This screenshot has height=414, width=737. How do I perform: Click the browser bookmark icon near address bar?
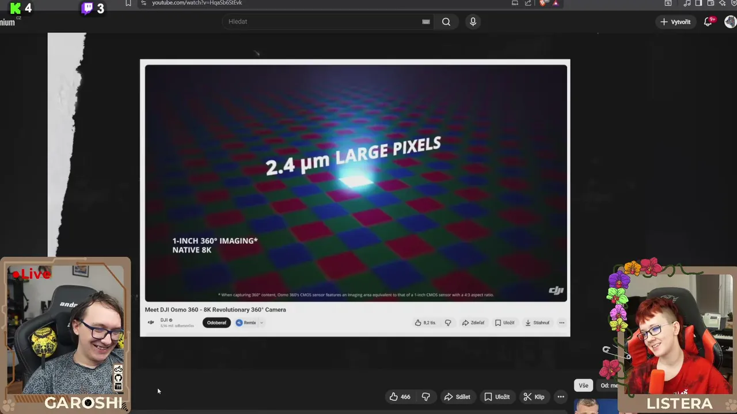coord(128,3)
